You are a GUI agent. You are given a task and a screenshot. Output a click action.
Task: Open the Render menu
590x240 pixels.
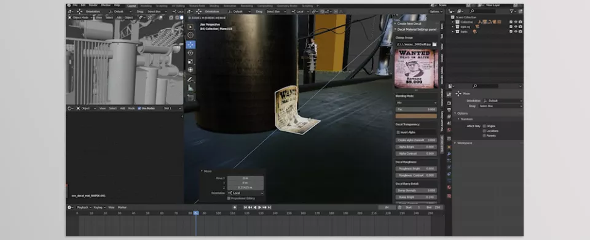(93, 6)
